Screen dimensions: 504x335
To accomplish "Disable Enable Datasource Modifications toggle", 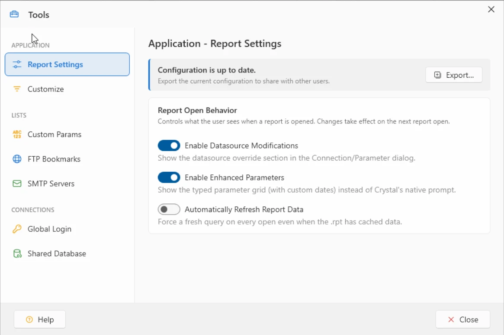I will click(169, 145).
